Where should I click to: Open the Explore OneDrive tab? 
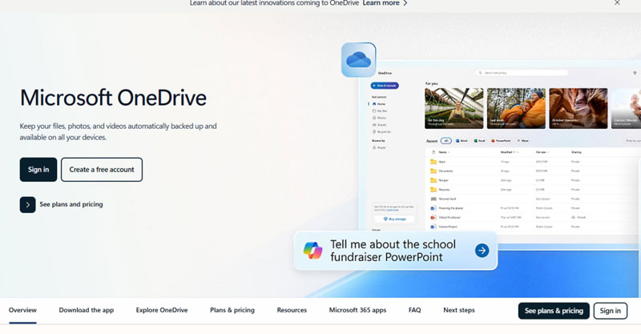[x=162, y=310]
